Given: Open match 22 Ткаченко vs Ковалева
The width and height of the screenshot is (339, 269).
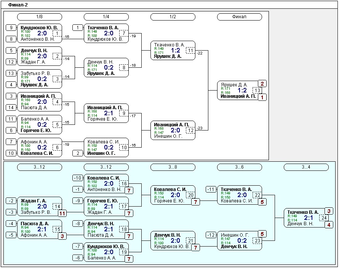Looking at the screenshot, I should [239, 195].
